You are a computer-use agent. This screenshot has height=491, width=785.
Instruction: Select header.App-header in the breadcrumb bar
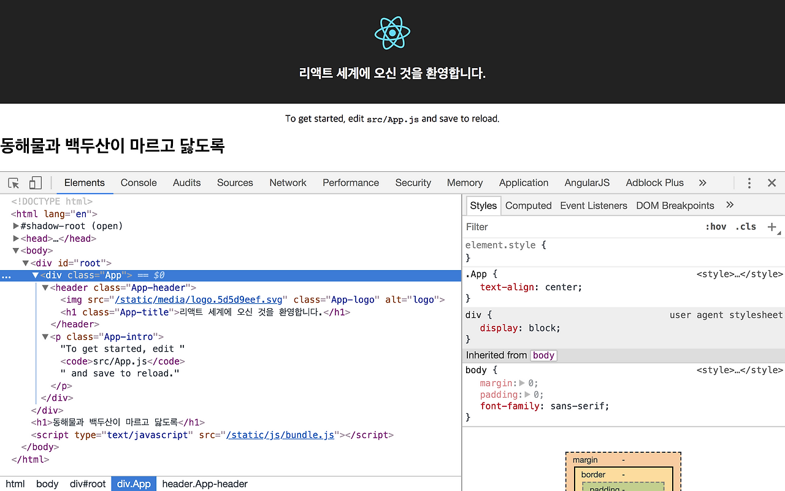pyautogui.click(x=205, y=484)
